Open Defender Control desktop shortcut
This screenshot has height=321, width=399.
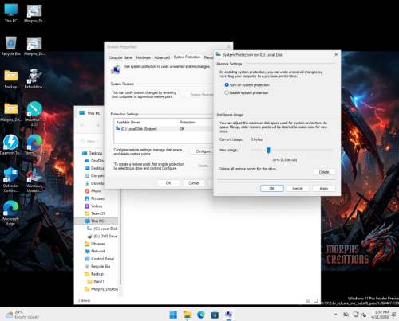pos(11,180)
